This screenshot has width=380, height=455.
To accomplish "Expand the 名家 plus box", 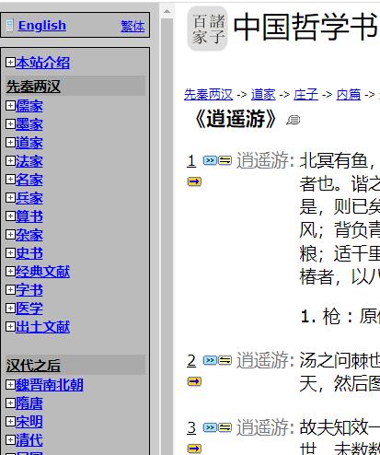I will (10, 180).
